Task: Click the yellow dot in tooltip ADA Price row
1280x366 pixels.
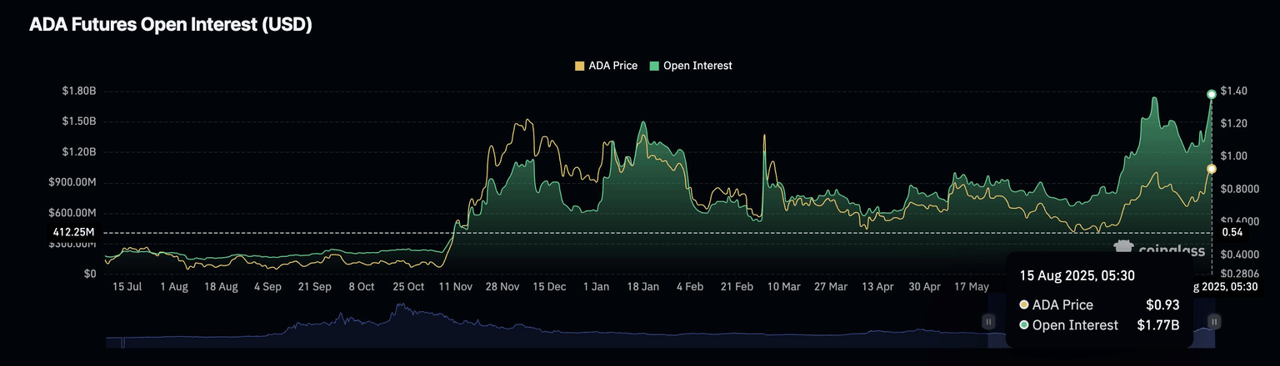Action: [x=1024, y=305]
